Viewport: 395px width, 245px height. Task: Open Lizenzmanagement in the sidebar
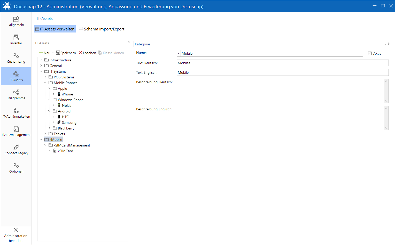point(16,131)
